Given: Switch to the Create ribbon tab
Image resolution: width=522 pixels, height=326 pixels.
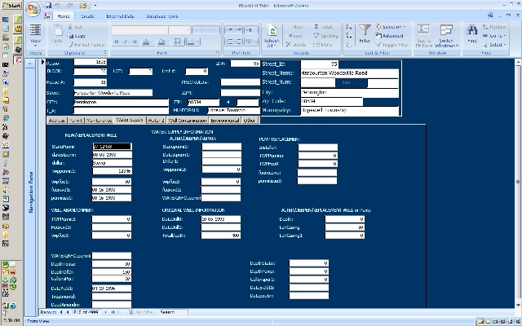Looking at the screenshot, I should [x=88, y=16].
